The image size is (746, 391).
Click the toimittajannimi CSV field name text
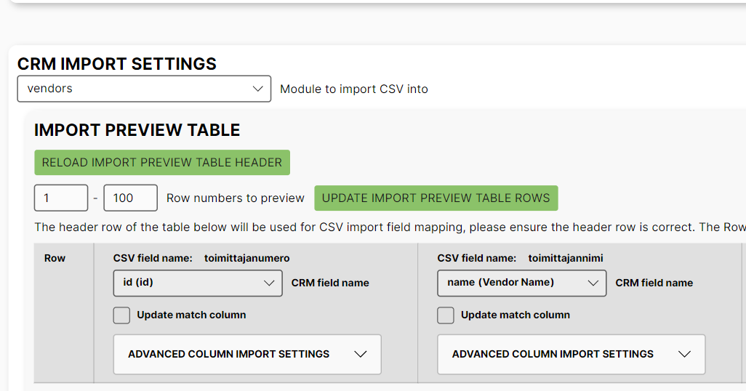tap(566, 258)
